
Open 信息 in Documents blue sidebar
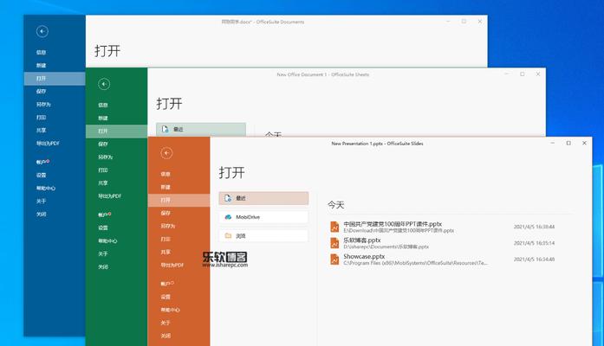tap(42, 52)
